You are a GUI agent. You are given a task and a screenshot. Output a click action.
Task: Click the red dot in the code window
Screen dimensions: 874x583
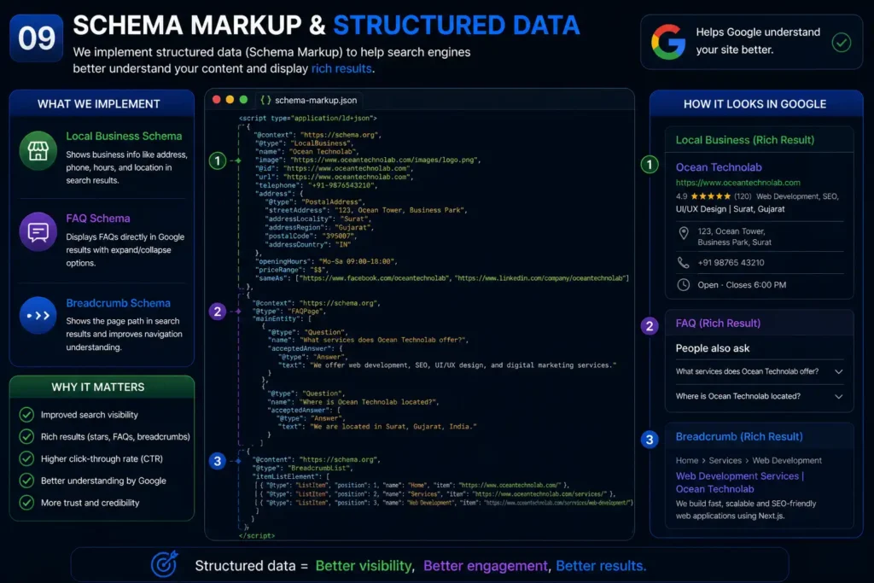coord(216,100)
